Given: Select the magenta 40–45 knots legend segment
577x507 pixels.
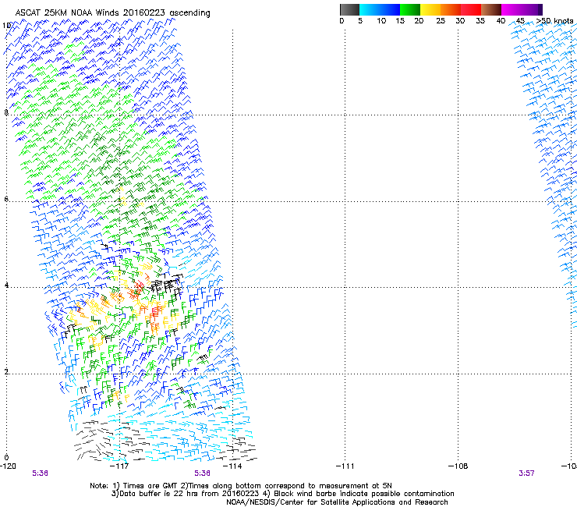Looking at the screenshot, I should click(512, 9).
